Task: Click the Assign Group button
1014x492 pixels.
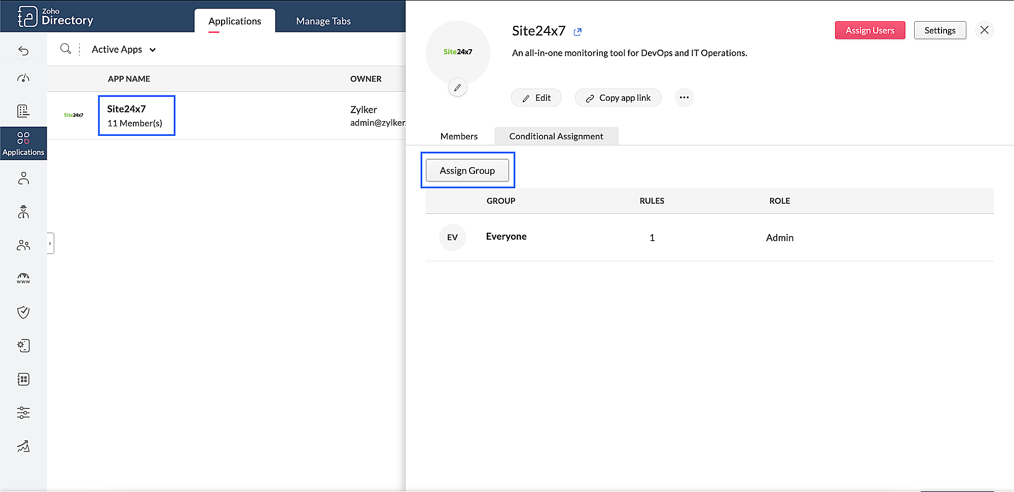Action: click(467, 171)
